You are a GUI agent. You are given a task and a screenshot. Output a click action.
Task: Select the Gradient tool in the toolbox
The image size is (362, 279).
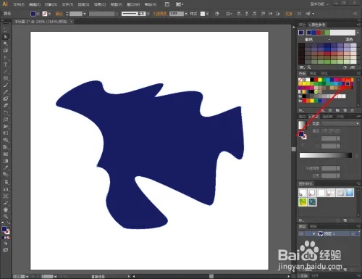pos(5,161)
